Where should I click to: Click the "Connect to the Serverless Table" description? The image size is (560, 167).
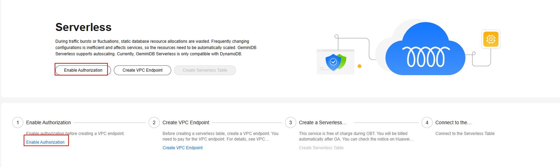(465, 134)
